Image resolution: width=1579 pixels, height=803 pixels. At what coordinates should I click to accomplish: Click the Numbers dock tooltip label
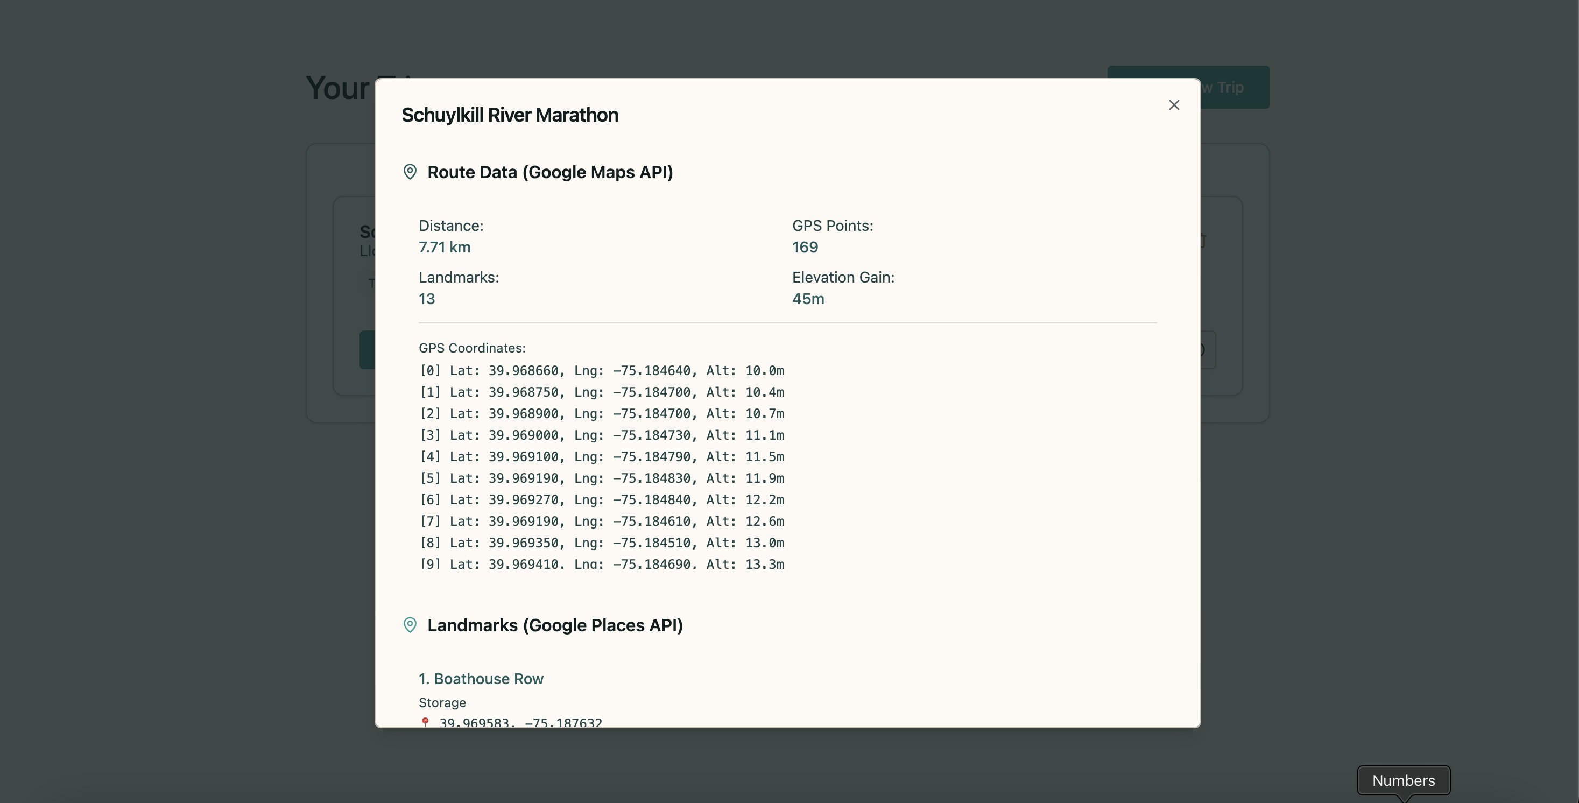1403,780
